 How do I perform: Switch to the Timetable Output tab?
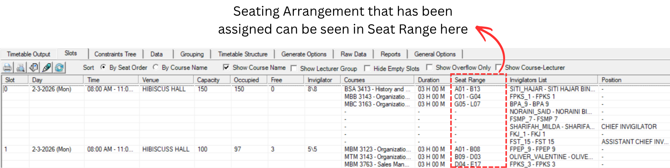28,54
